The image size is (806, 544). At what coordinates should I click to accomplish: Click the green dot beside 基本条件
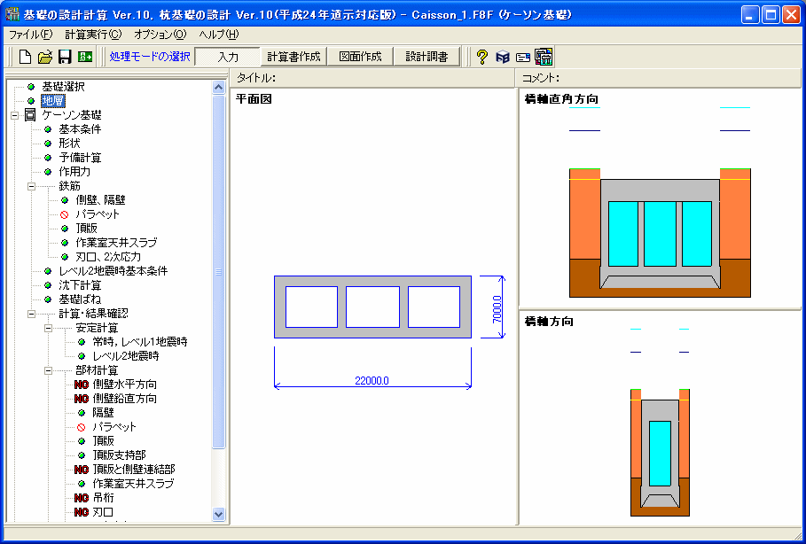[48, 129]
